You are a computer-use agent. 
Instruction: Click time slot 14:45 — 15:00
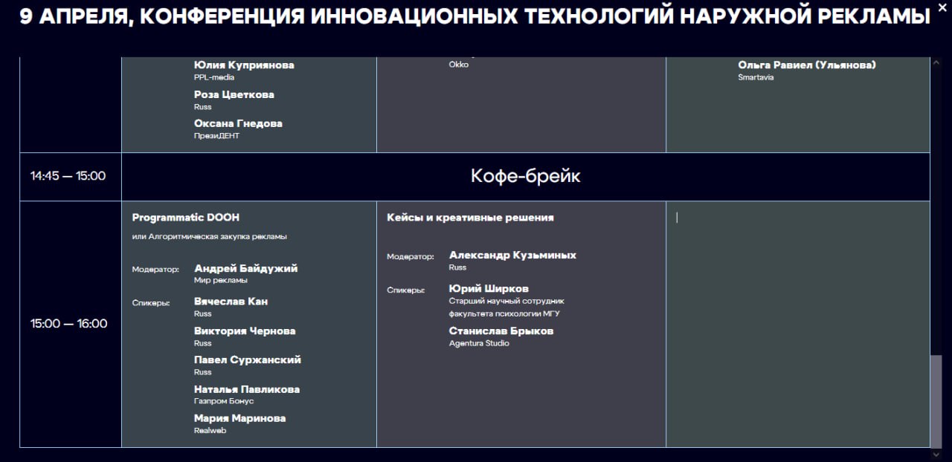[x=68, y=176]
